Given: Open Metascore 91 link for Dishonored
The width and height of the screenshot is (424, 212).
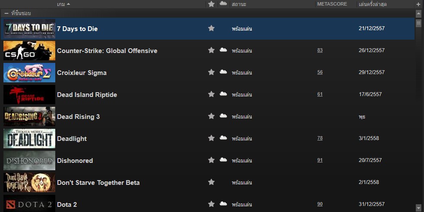Looking at the screenshot, I should pyautogui.click(x=320, y=160).
